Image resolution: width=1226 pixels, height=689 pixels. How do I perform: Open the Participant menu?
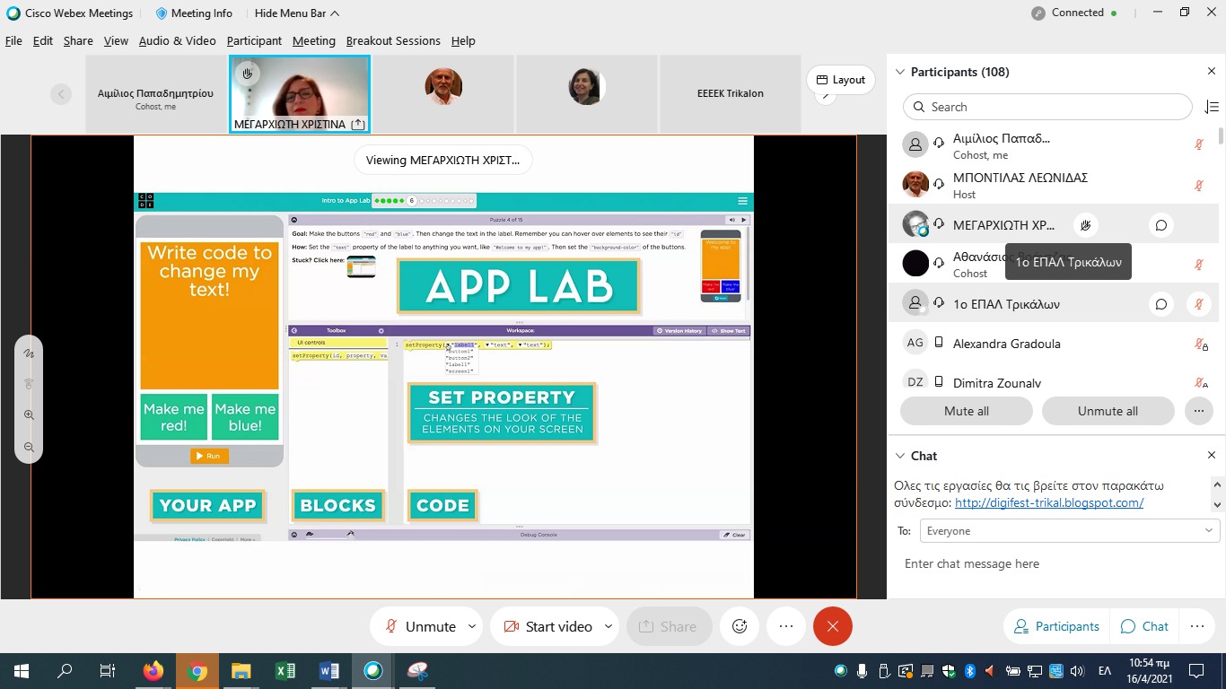coord(254,40)
